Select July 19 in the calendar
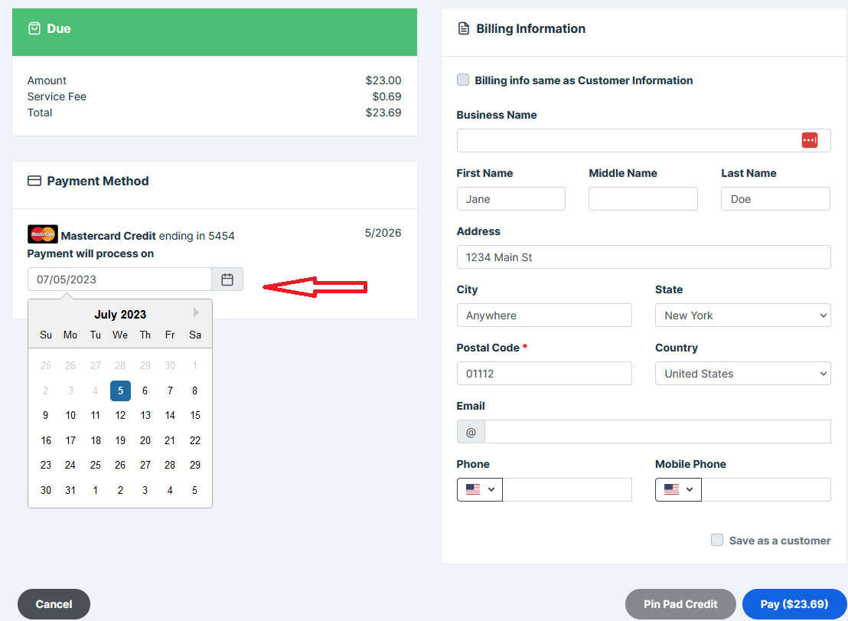848x621 pixels. pos(120,440)
